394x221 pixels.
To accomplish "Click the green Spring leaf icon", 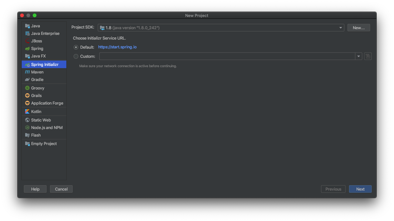I will click(27, 48).
